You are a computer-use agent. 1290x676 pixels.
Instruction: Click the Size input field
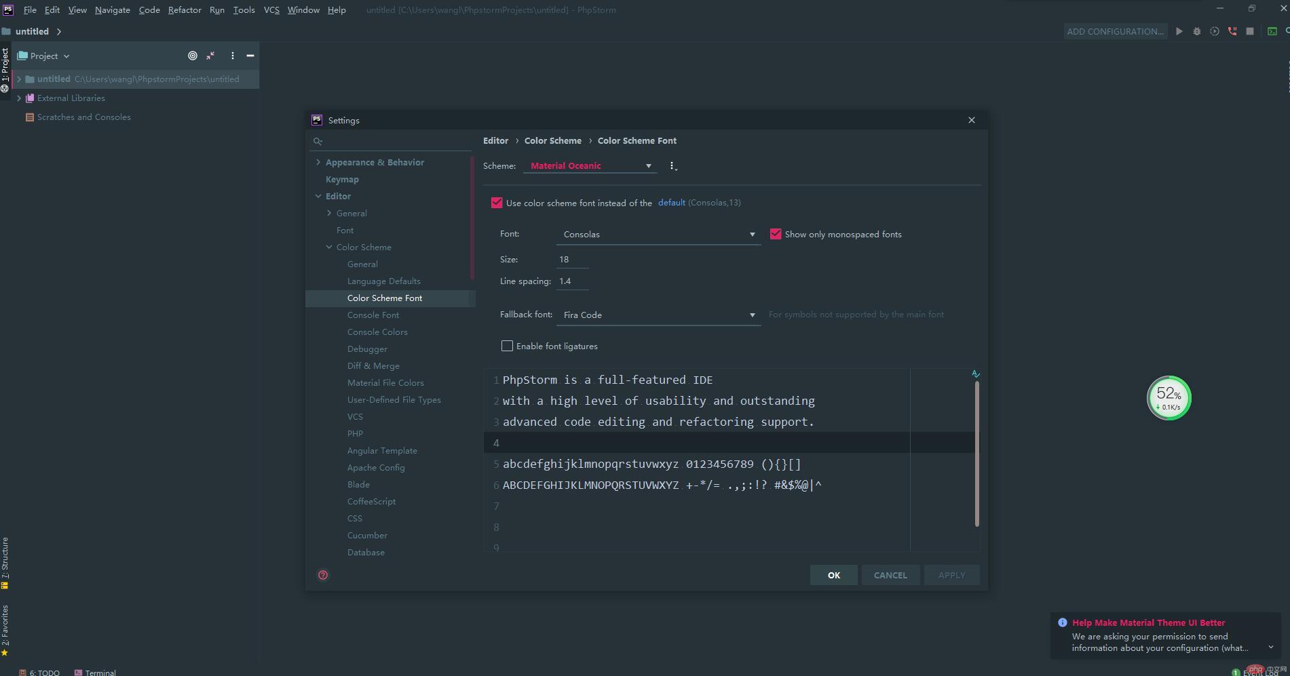[573, 260]
